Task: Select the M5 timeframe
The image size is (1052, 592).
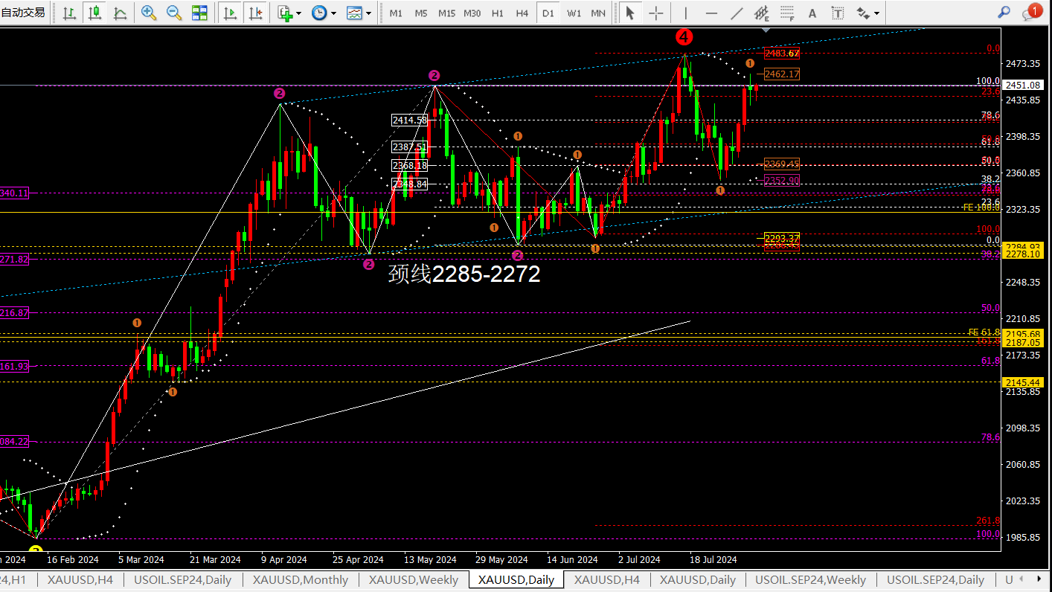Action: tap(421, 13)
